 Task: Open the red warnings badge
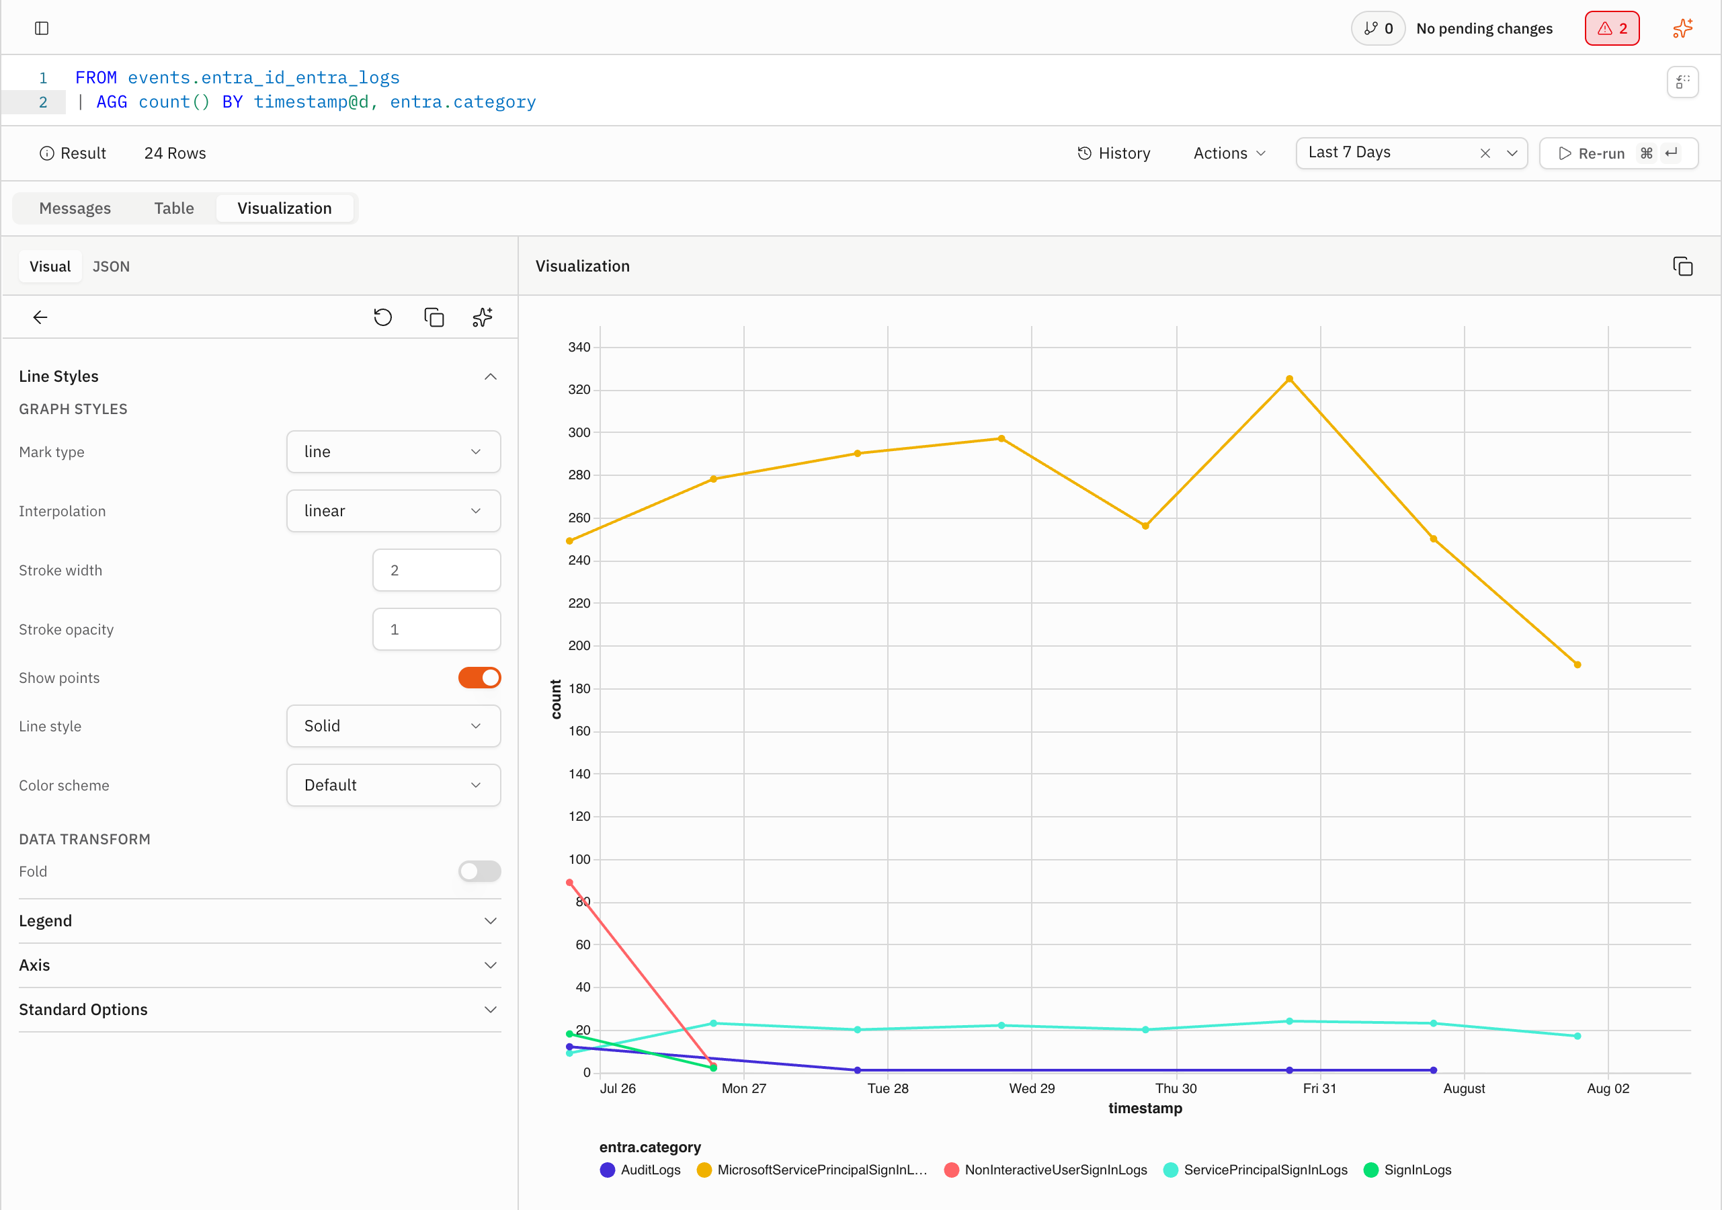(1612, 28)
